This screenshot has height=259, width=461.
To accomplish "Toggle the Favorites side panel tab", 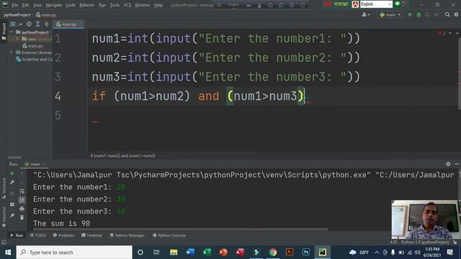I will click(x=4, y=217).
